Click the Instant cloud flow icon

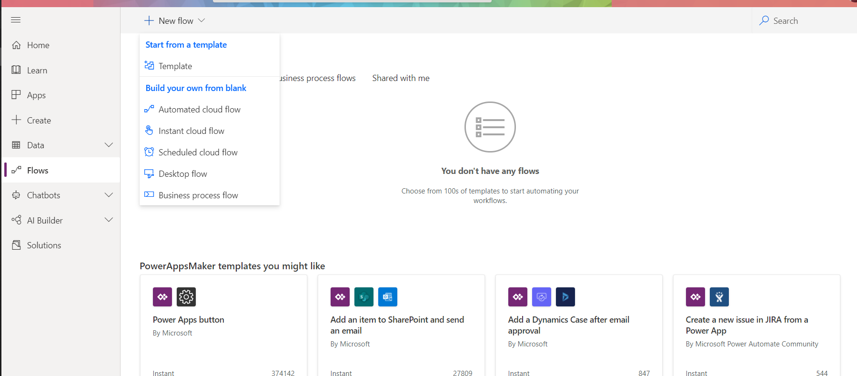(x=149, y=131)
